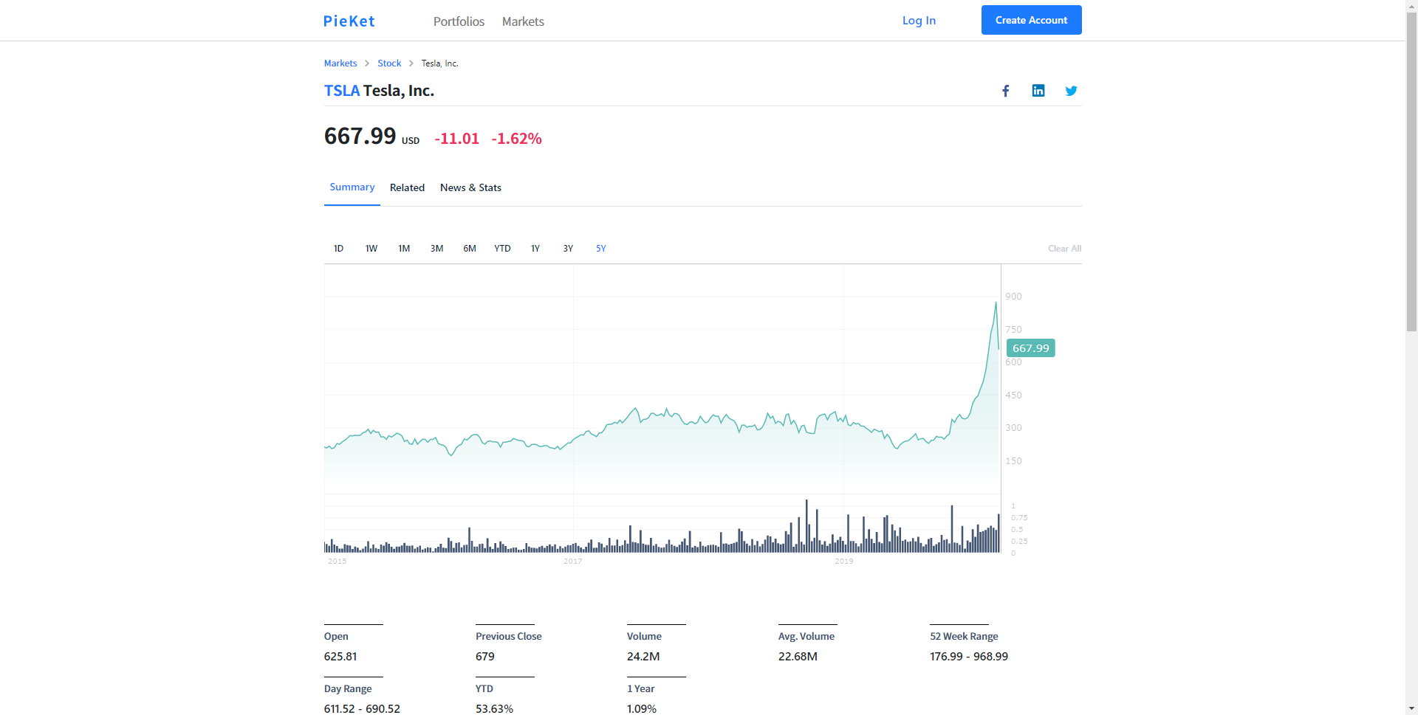Share on Twitter icon

pyautogui.click(x=1071, y=91)
